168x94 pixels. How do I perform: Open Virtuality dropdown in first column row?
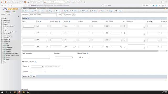pos(153,26)
